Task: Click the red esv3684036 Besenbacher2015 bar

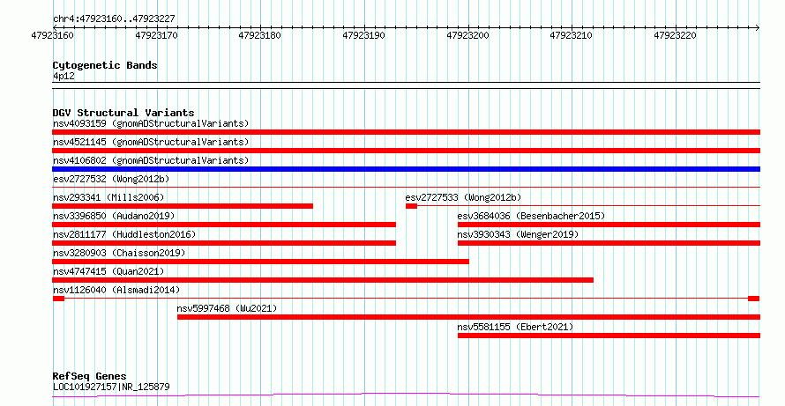Action: [609, 225]
